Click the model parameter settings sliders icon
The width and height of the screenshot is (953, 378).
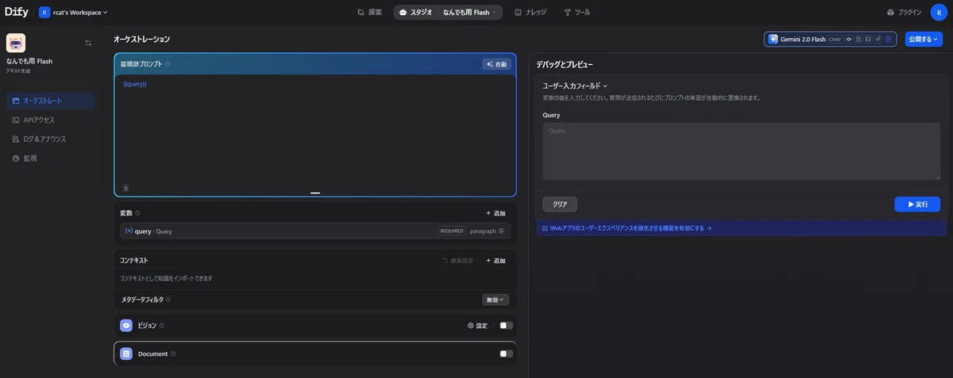click(889, 39)
